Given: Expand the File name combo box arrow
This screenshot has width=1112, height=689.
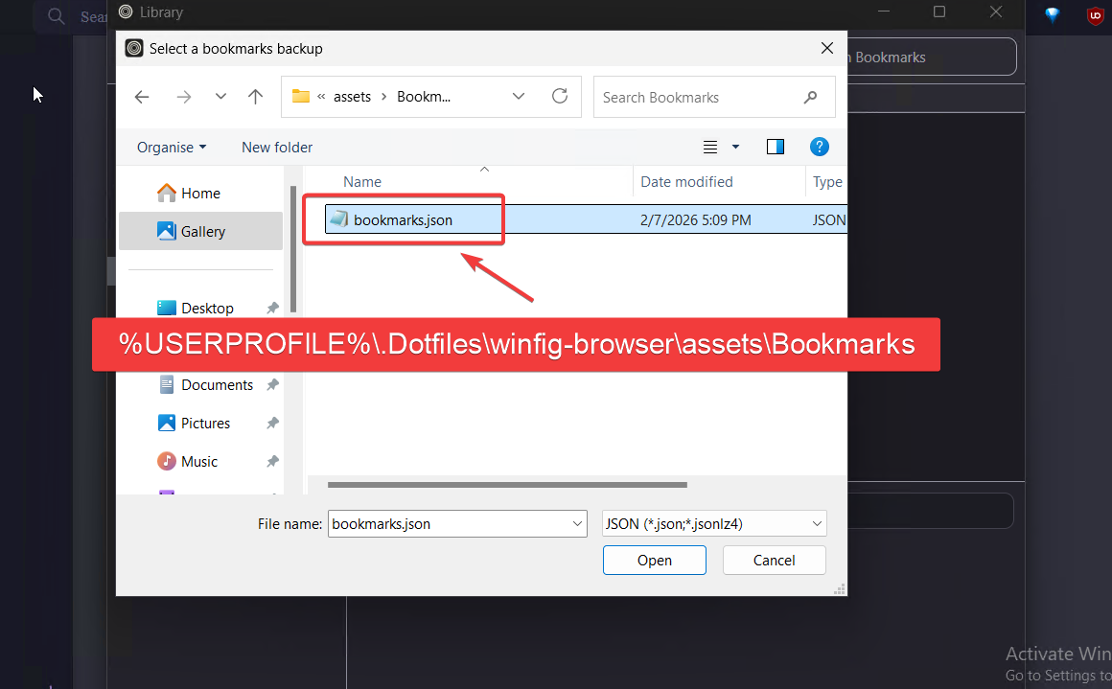Looking at the screenshot, I should coord(577,523).
